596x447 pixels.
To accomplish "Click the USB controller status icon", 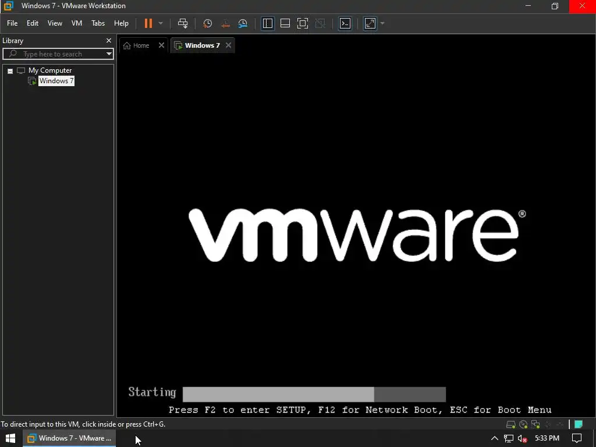I will tap(560, 424).
